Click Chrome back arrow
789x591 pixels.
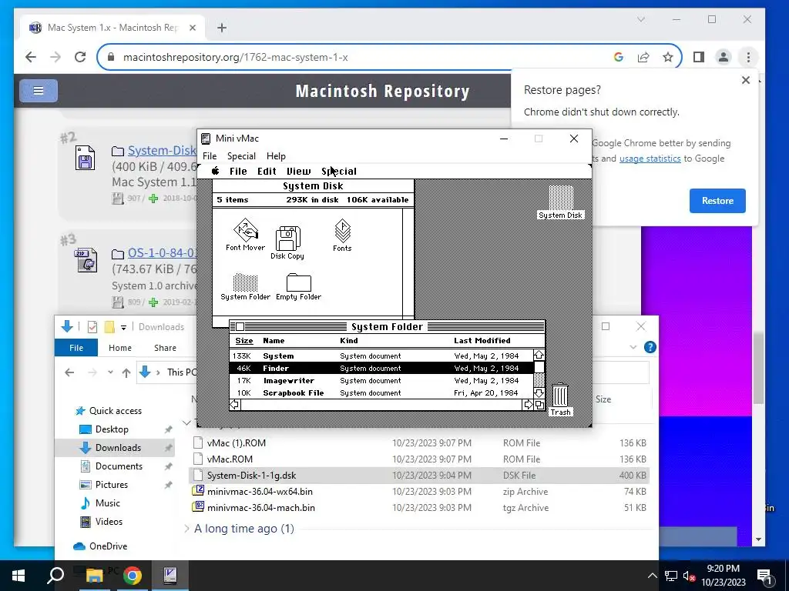pos(31,57)
